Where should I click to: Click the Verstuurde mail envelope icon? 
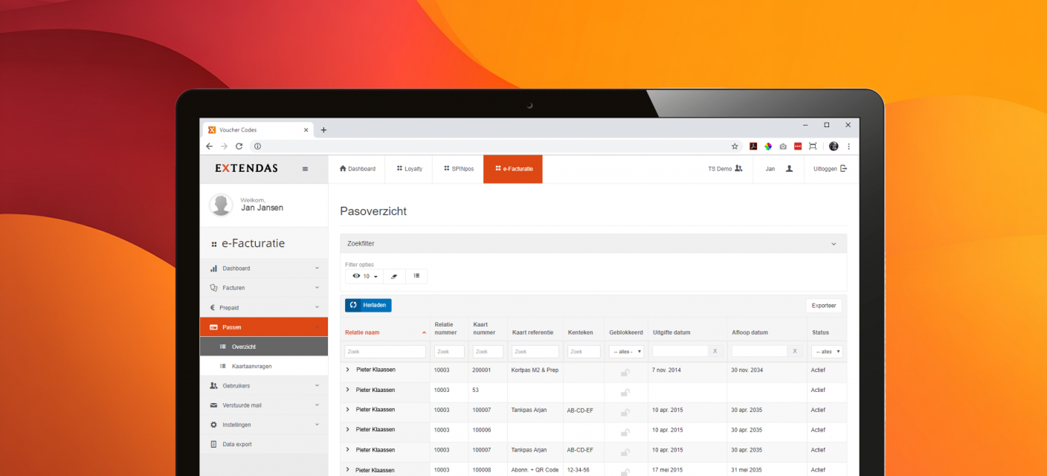coord(213,405)
